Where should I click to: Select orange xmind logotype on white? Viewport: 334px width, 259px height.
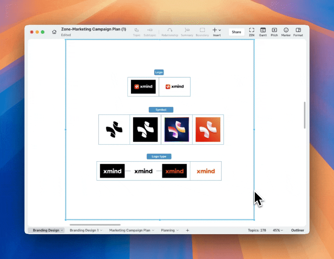[x=206, y=171]
